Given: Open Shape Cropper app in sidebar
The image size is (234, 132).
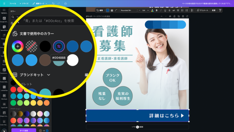Looking at the screenshot, I should (x=4, y=114).
